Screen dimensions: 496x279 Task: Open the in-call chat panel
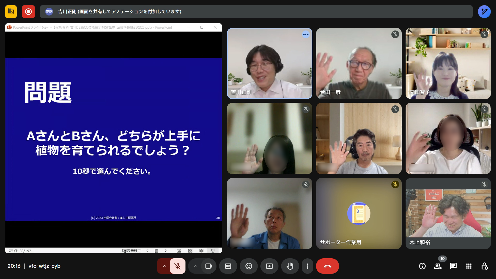[x=453, y=266]
